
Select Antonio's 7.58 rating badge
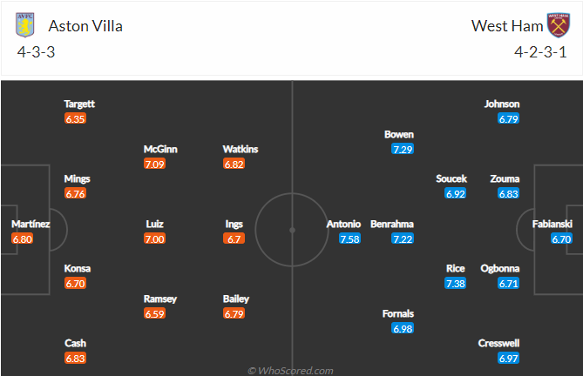349,238
